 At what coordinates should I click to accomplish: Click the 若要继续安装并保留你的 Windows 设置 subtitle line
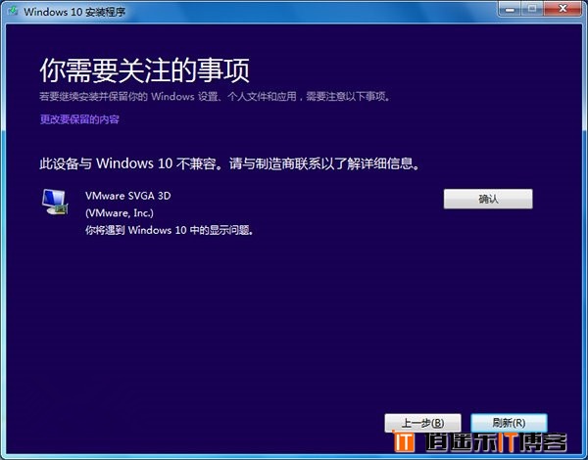pyautogui.click(x=215, y=97)
